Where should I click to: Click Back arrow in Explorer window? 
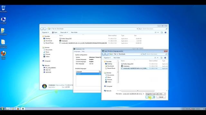[42, 29]
